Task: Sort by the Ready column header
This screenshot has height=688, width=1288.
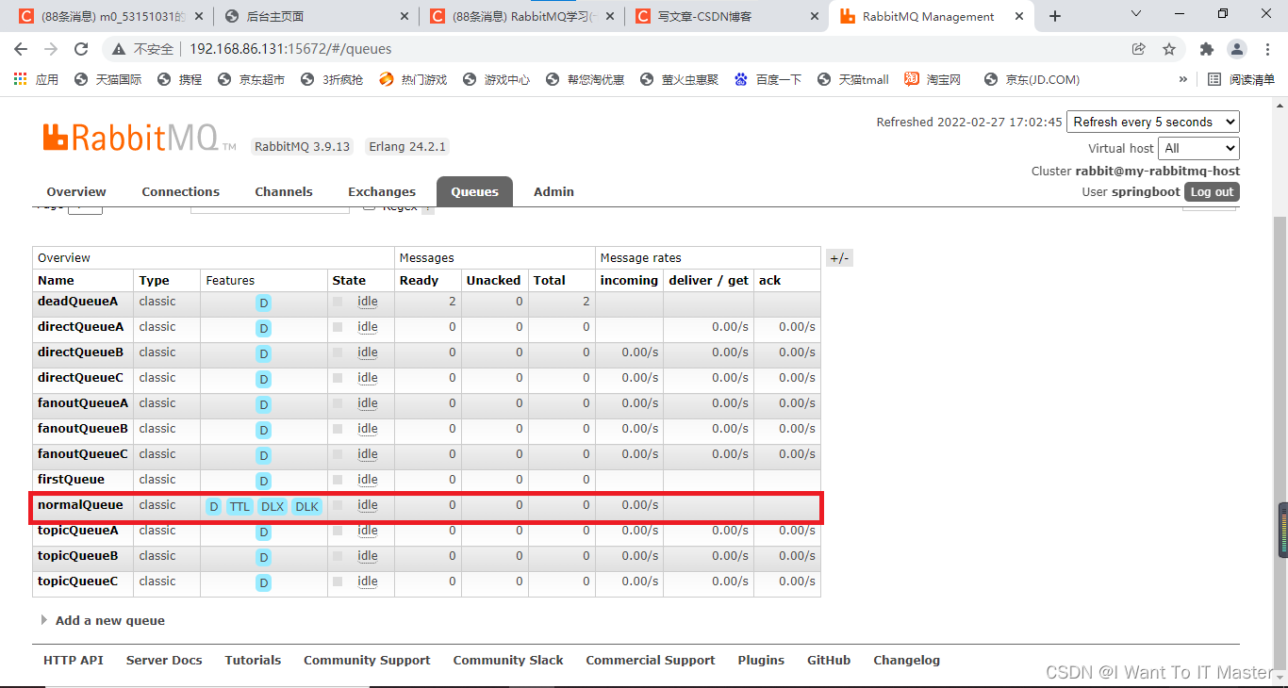Action: [x=419, y=280]
